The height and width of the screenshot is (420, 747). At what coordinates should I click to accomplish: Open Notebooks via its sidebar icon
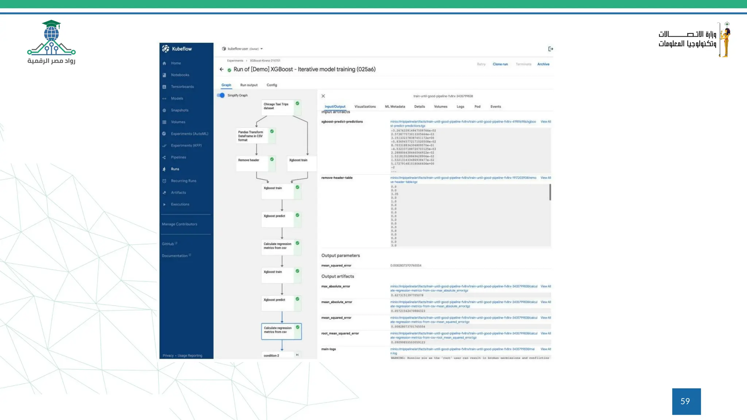point(164,75)
